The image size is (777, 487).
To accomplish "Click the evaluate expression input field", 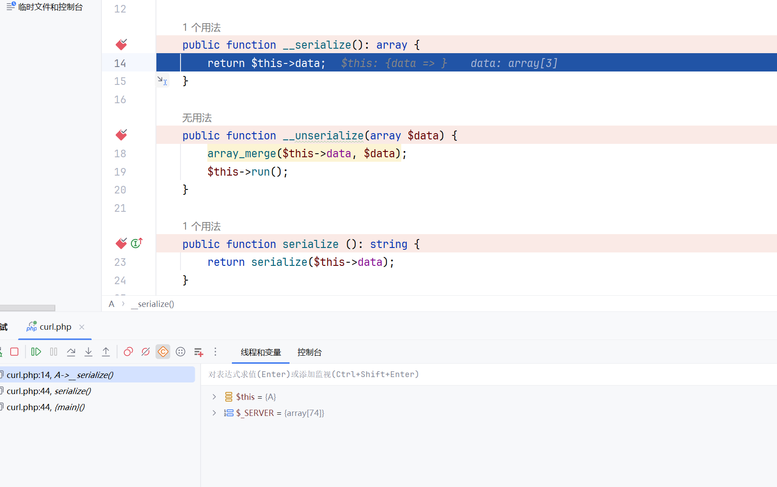I will coord(447,374).
